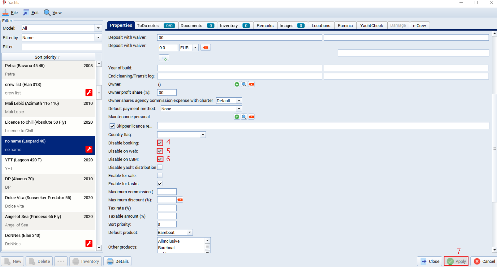The width and height of the screenshot is (497, 267).
Task: Click the Close button
Action: (x=430, y=261)
